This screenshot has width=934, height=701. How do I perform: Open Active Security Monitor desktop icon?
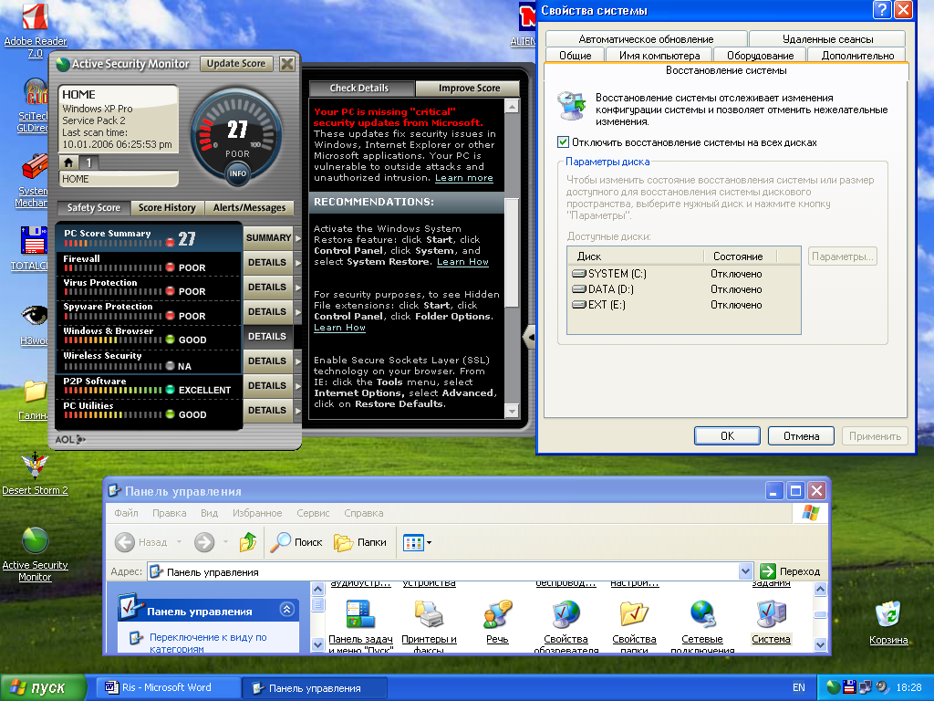click(35, 541)
